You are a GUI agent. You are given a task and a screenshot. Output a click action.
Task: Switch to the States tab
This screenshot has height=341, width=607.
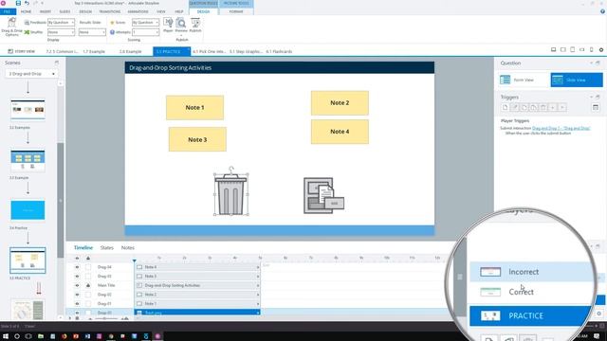[107, 248]
